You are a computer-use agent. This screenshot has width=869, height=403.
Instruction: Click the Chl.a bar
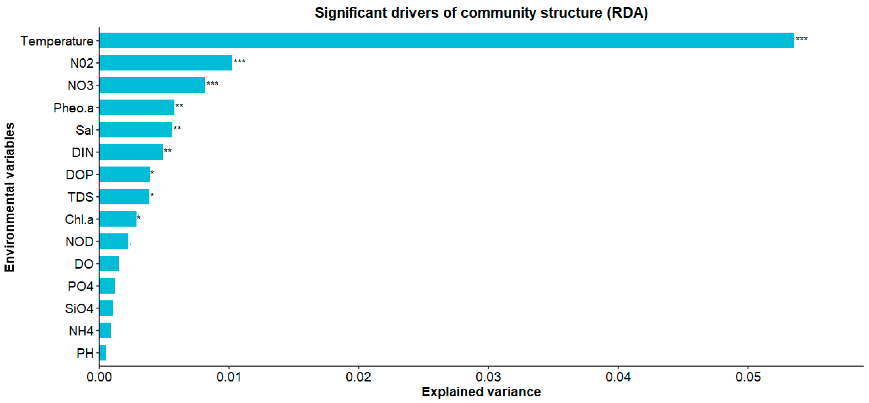(118, 219)
